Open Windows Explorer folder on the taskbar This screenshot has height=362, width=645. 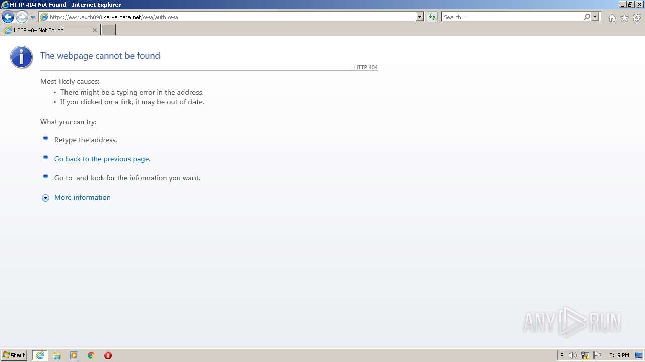tap(57, 355)
